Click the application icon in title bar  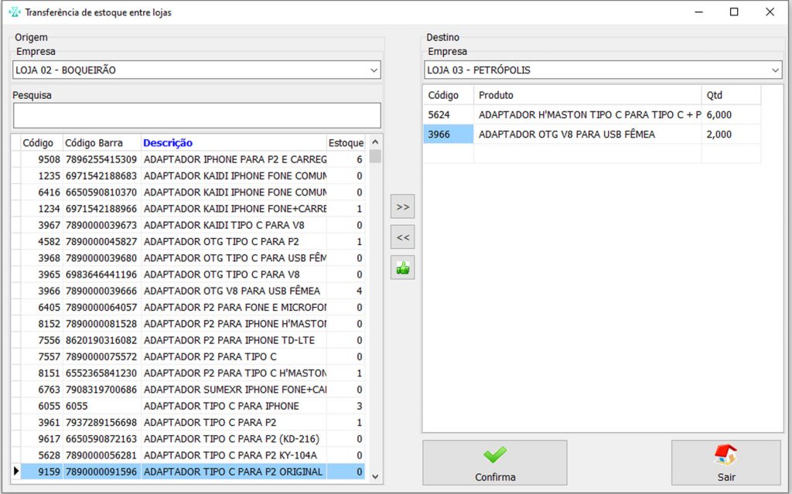(x=13, y=12)
